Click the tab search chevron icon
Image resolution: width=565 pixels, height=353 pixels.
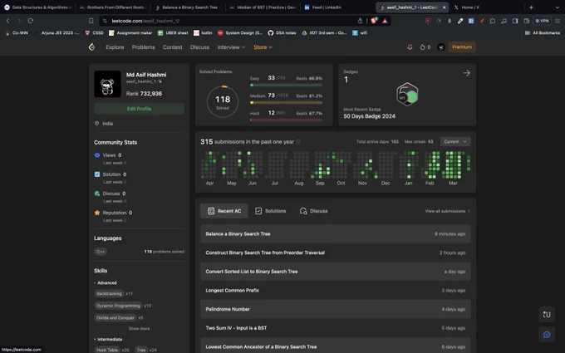[558, 7]
